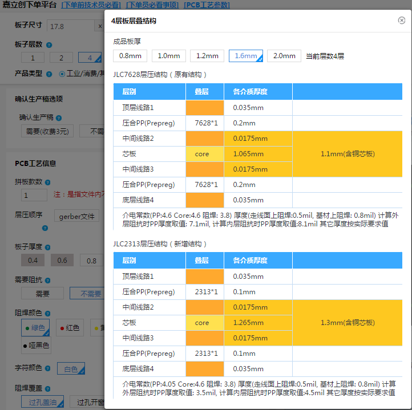Close the 4层板层叠结构 dialog
This screenshot has width=412, height=410.
coord(402,21)
